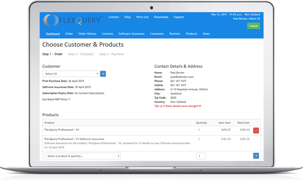Click total cost $698.00 cell
303x180 pixels.
(x=245, y=130)
